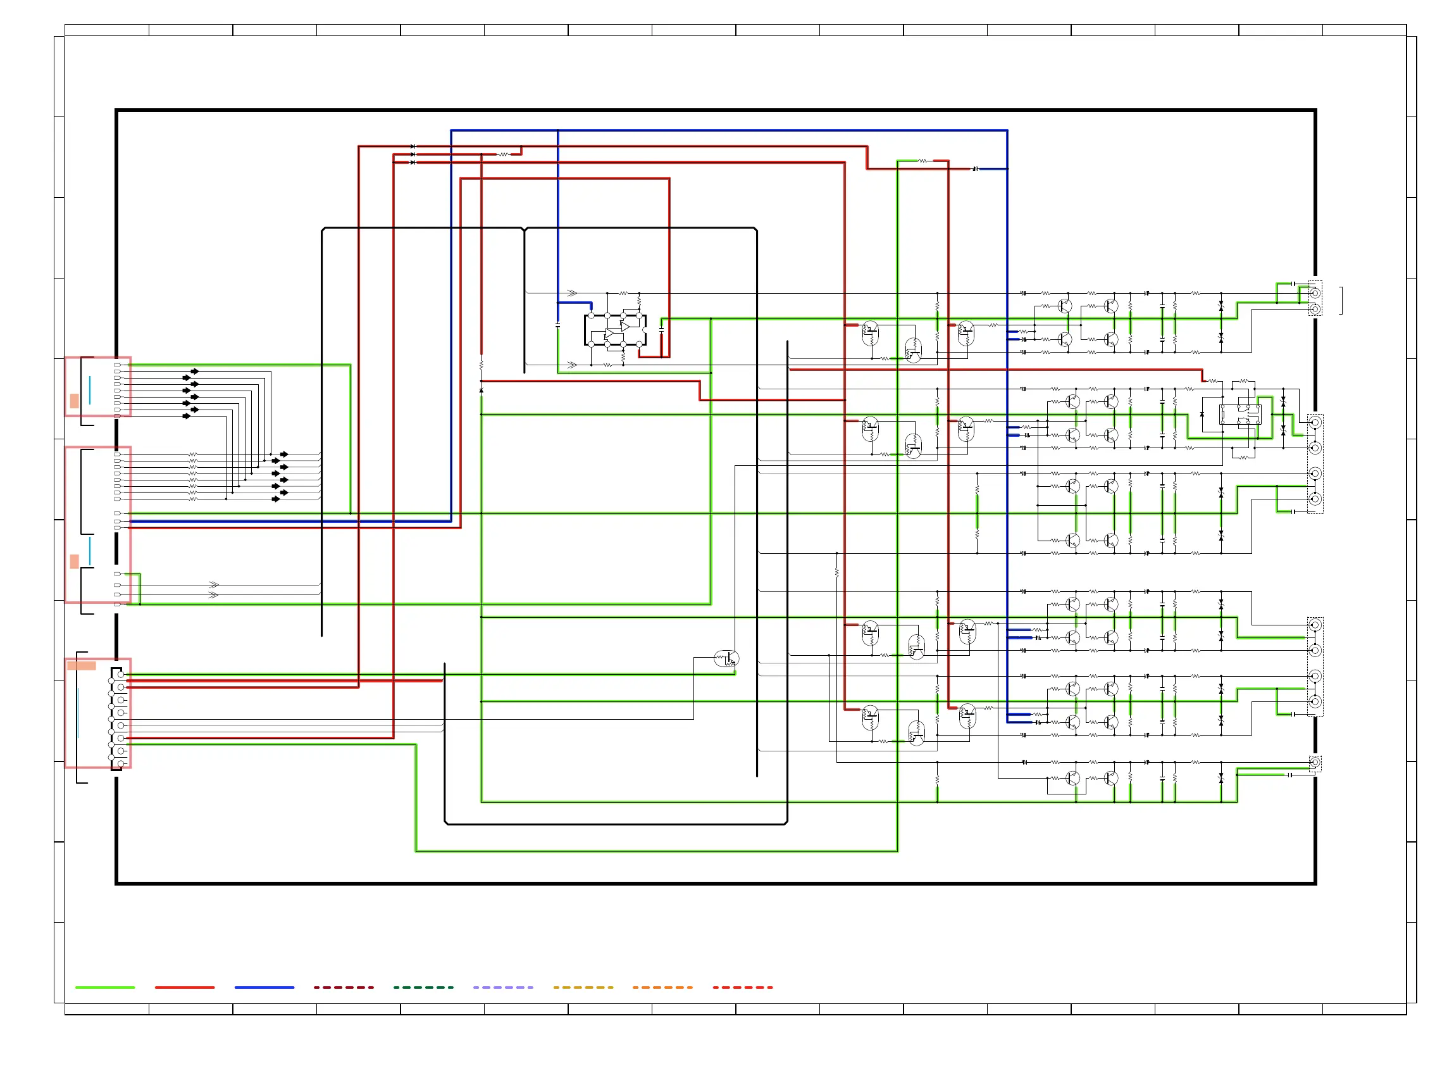Screen dimensions: 1435x1066
Task: Click the top-right dashed jack connector
Action: click(x=1314, y=298)
